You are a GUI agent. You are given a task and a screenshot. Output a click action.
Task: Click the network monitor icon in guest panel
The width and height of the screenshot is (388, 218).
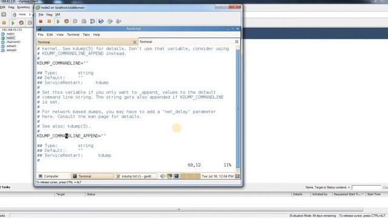point(170,176)
